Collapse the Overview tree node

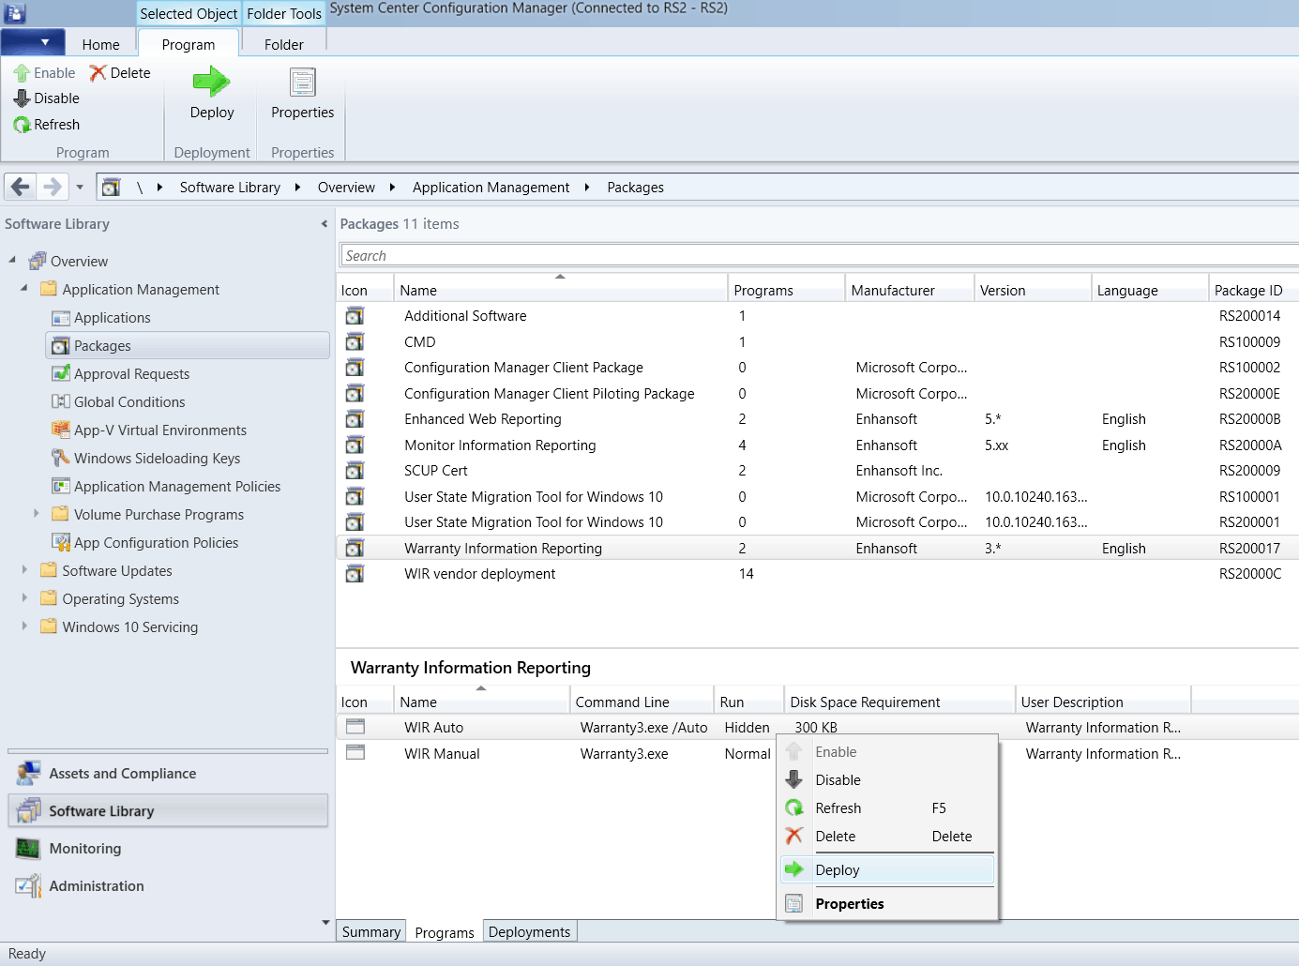point(12,260)
